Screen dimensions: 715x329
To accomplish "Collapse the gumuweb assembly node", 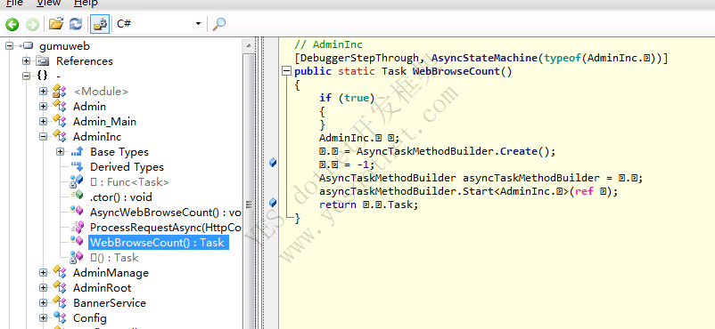I will pyautogui.click(x=9, y=46).
